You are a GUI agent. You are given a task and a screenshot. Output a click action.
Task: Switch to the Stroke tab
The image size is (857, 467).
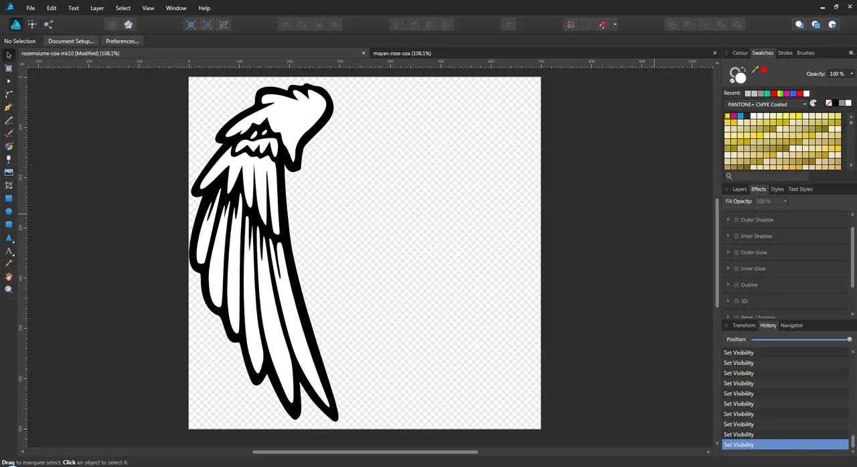pyautogui.click(x=785, y=53)
